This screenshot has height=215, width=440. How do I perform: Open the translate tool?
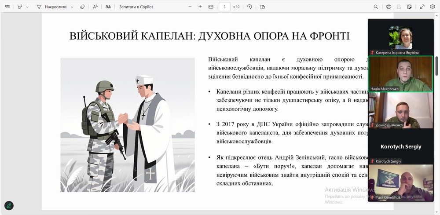pos(108,7)
